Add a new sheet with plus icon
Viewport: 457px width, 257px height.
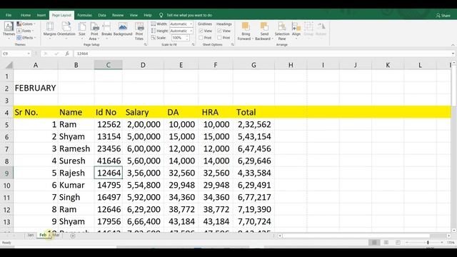[73, 236]
